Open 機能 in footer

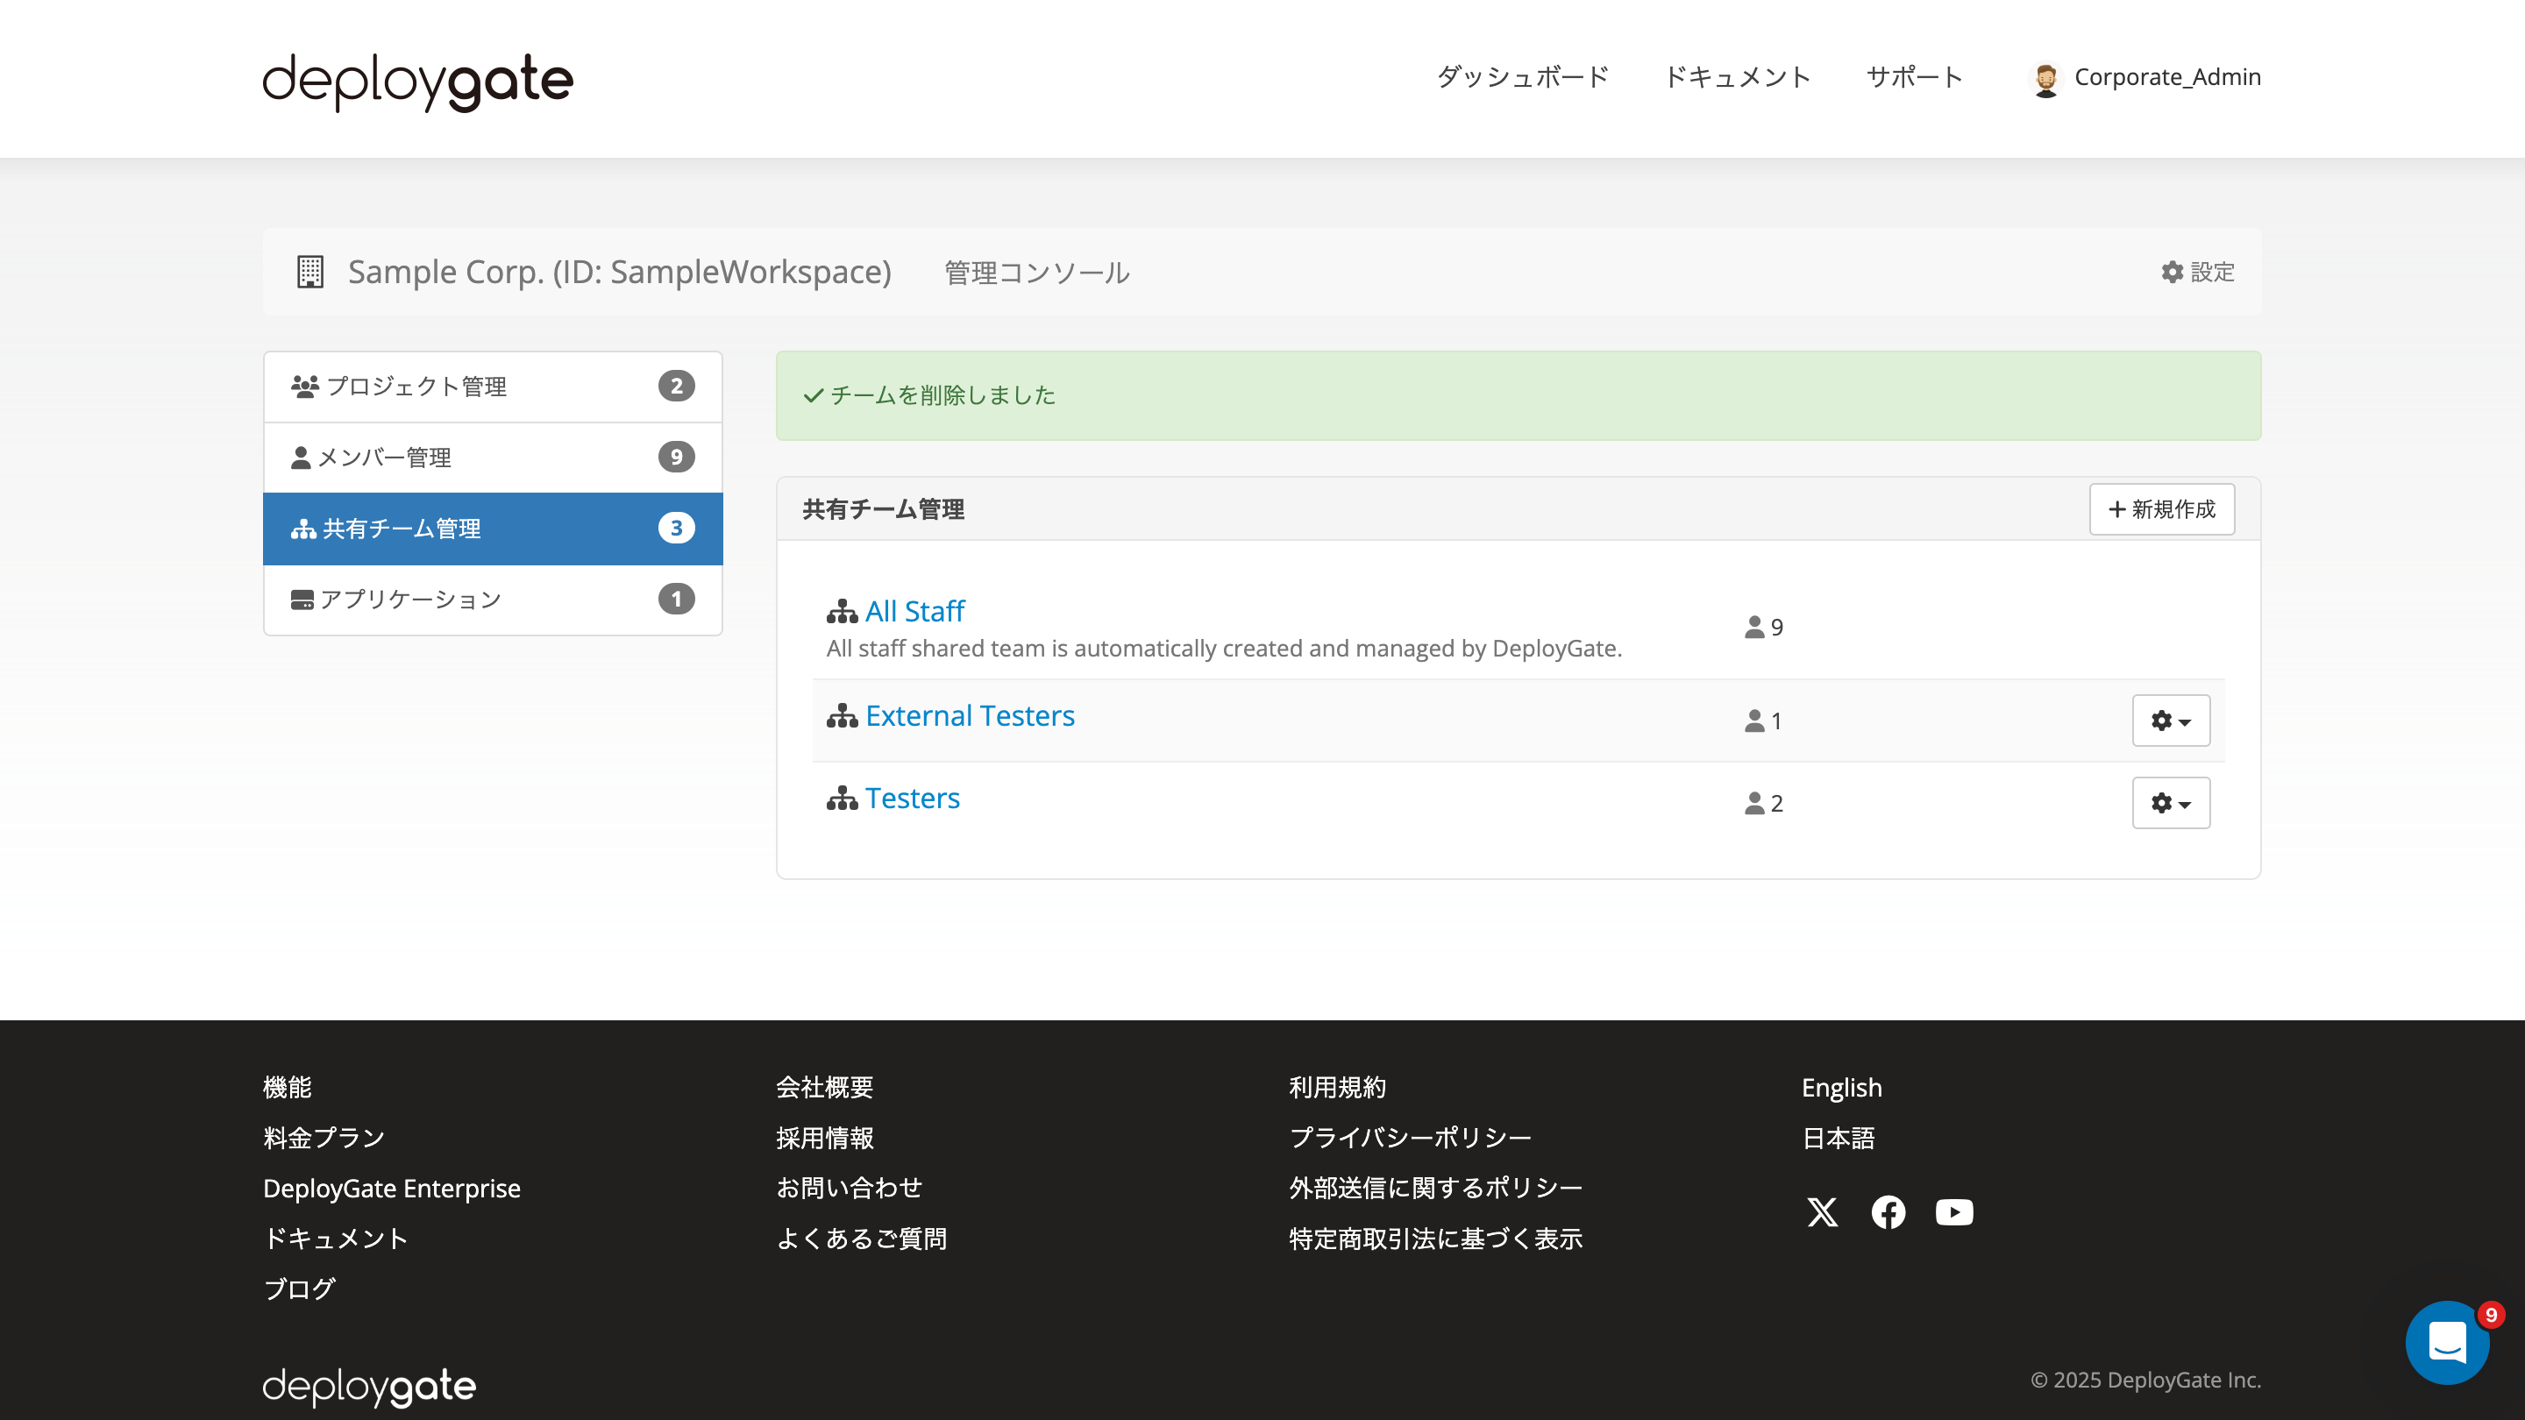[x=288, y=1088]
